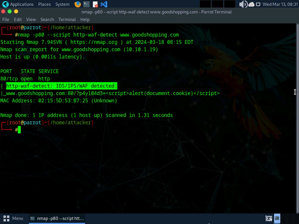The width and height of the screenshot is (299, 224).
Task: Open the File menu in terminal
Action: tap(6, 20)
